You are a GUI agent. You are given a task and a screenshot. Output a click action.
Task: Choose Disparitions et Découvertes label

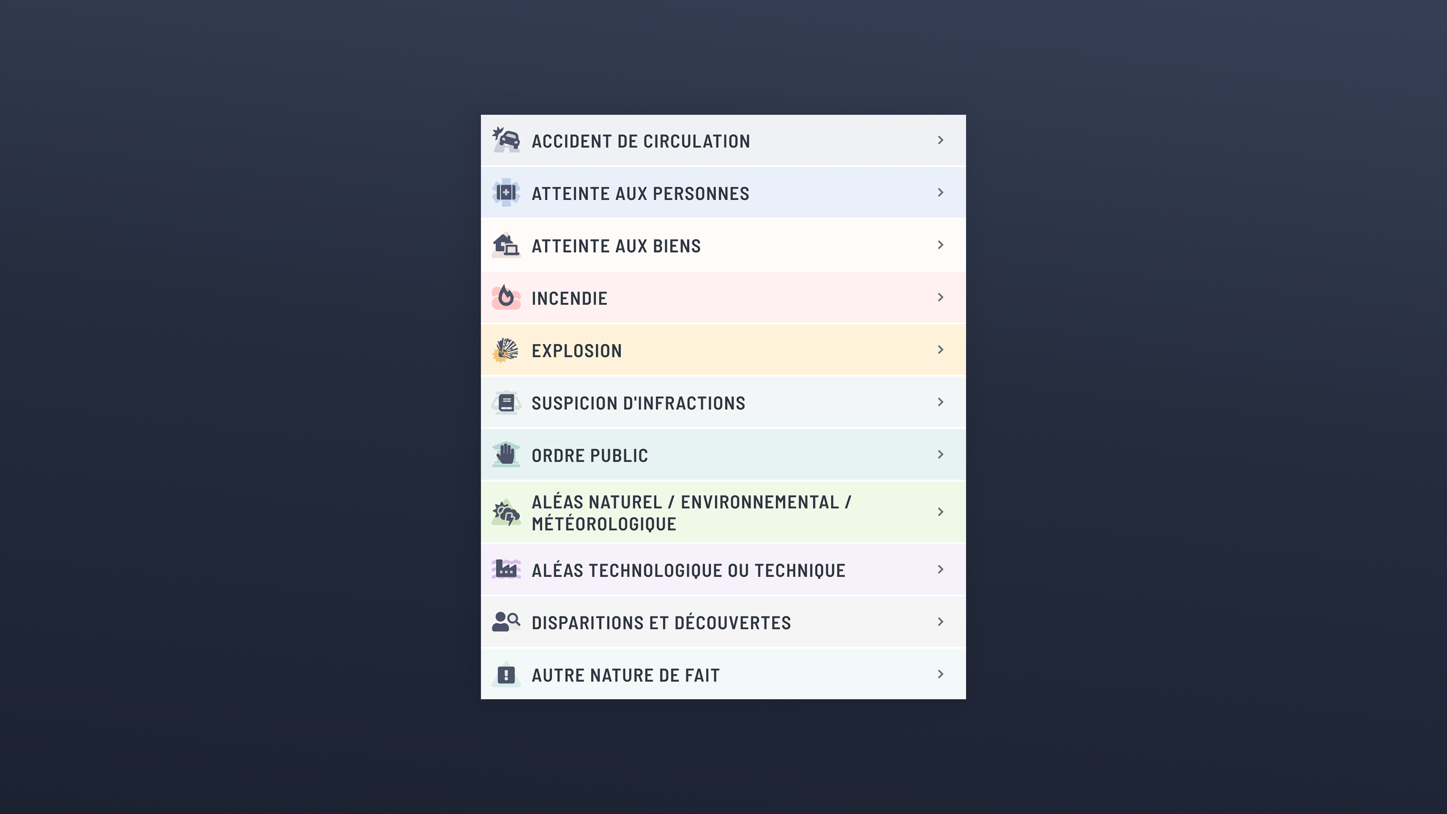click(x=661, y=623)
